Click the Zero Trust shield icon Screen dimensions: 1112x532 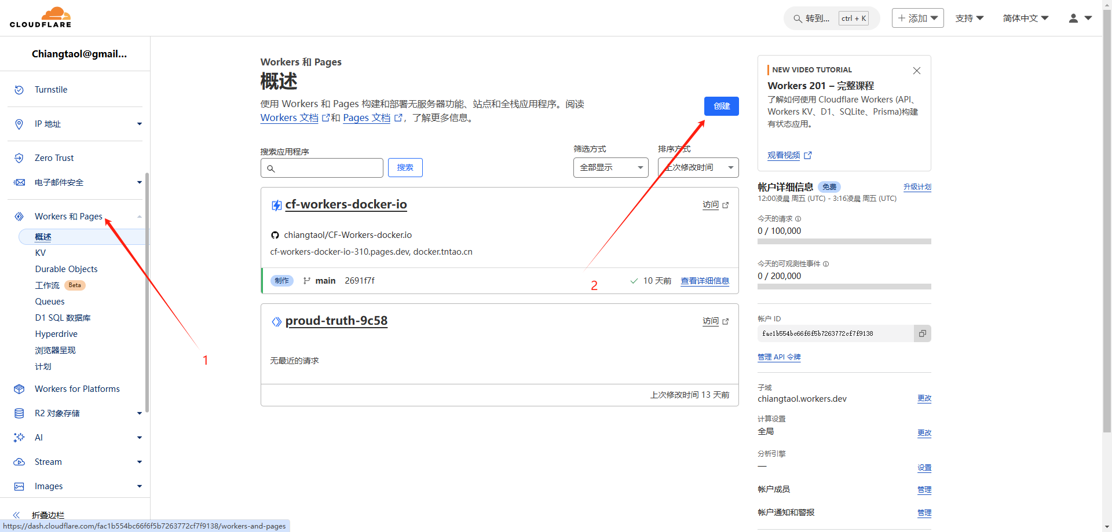coord(19,158)
